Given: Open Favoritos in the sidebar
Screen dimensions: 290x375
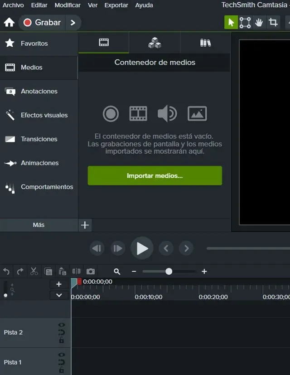Looking at the screenshot, I should coord(39,43).
